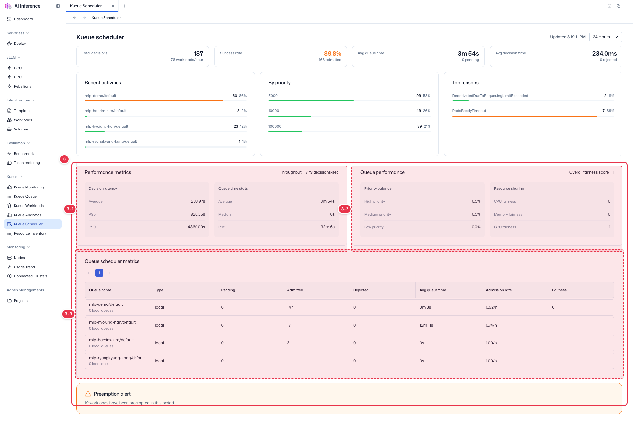The width and height of the screenshot is (633, 435).
Task: Collapse the Evaluation sidebar section
Action: point(18,143)
